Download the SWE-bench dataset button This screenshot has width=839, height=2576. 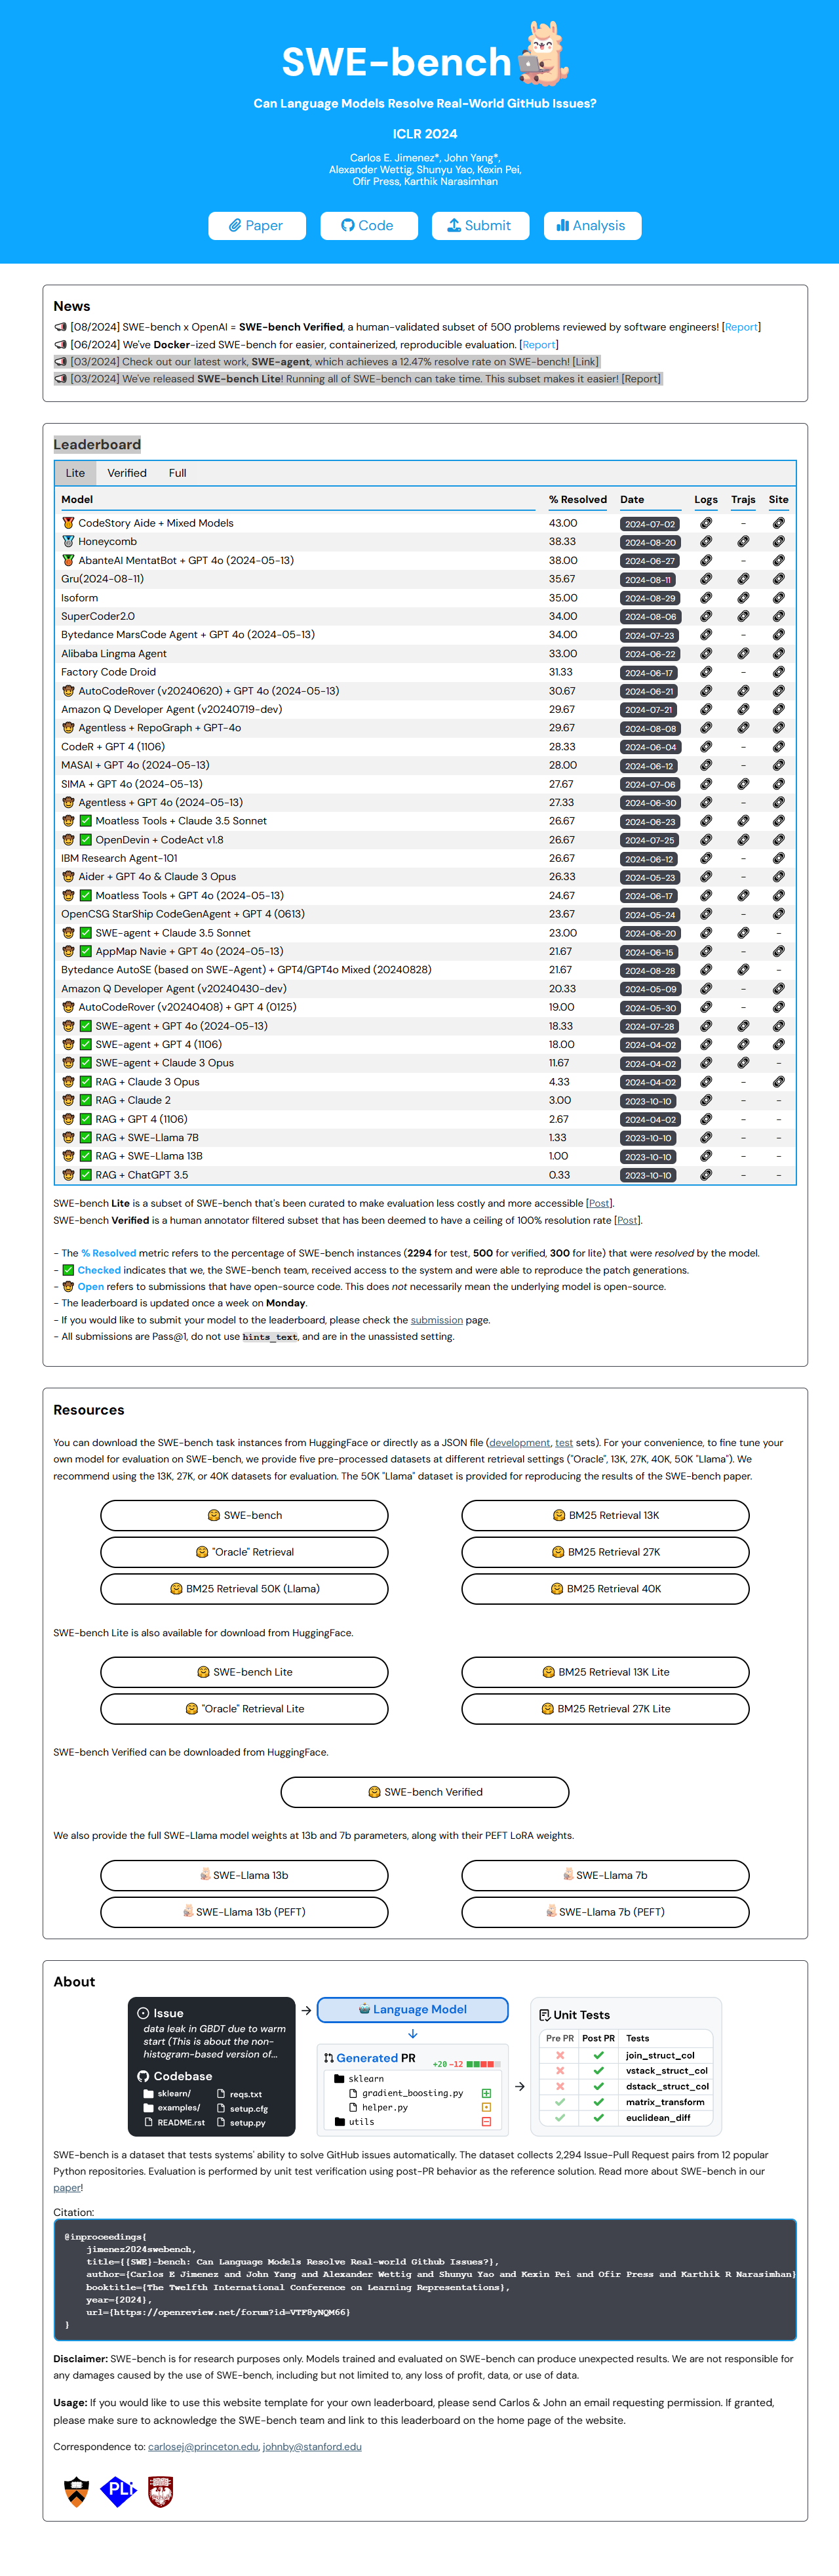(x=244, y=1515)
